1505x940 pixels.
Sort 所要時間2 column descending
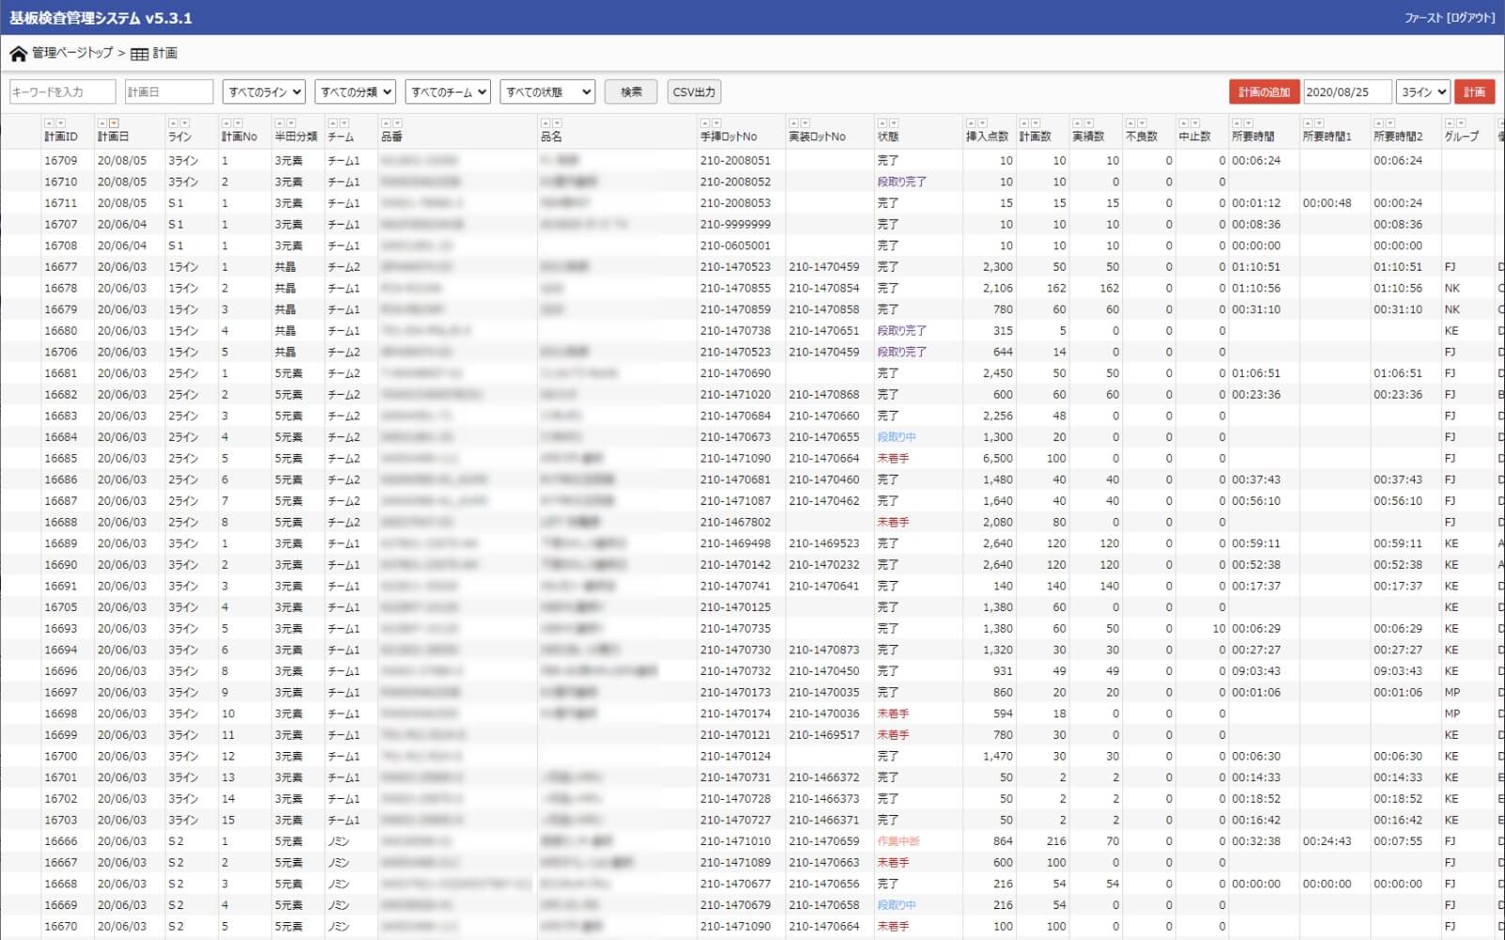click(x=1390, y=124)
